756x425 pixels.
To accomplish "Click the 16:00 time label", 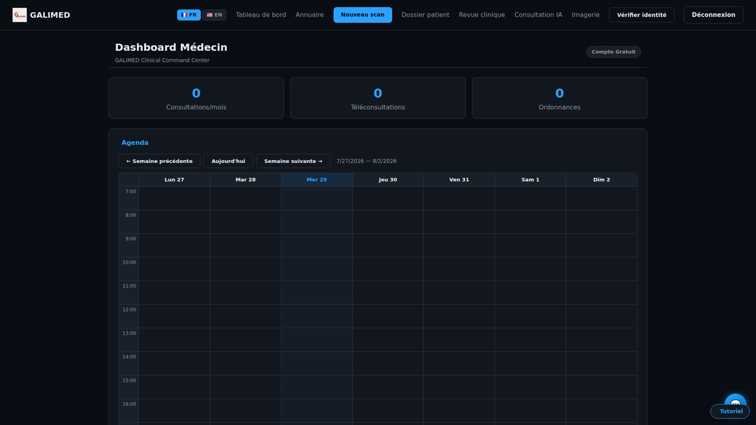I will point(129,404).
